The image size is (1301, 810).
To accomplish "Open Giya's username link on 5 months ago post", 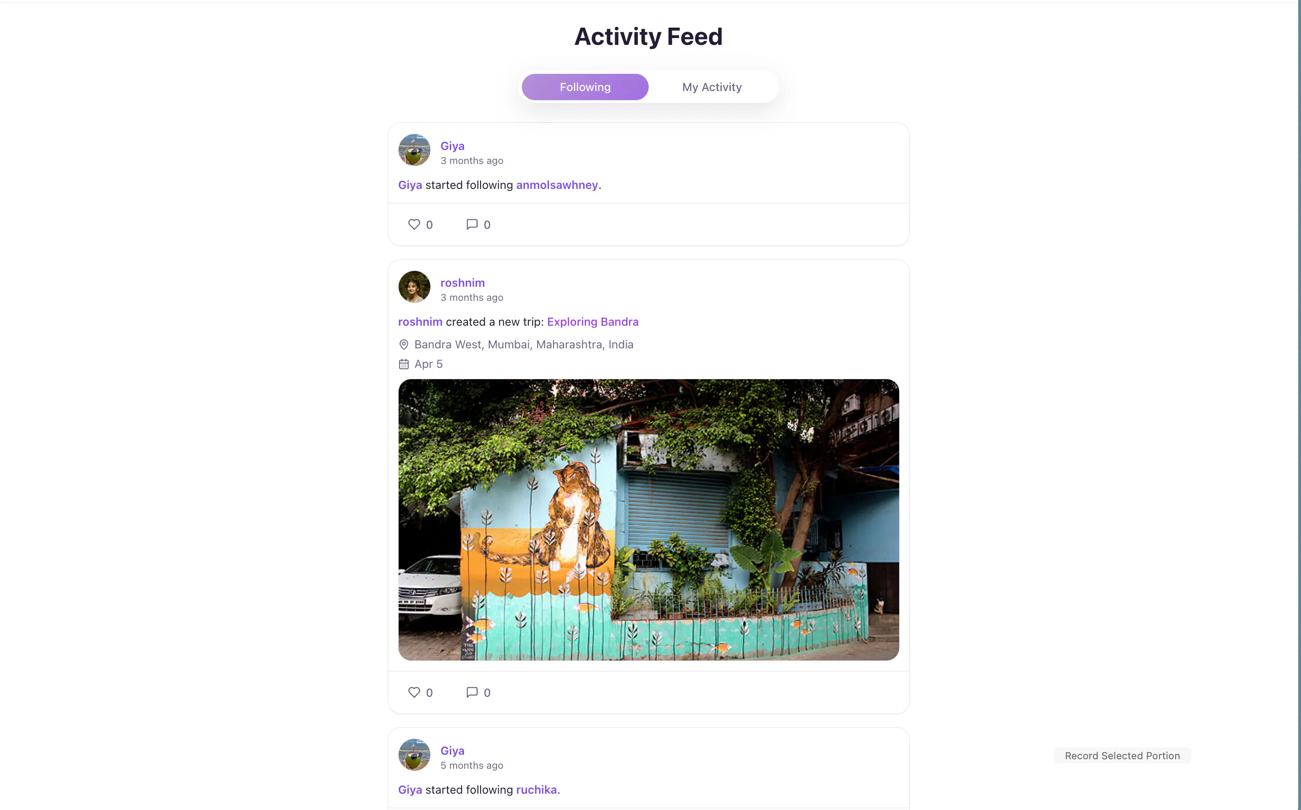I will (452, 751).
